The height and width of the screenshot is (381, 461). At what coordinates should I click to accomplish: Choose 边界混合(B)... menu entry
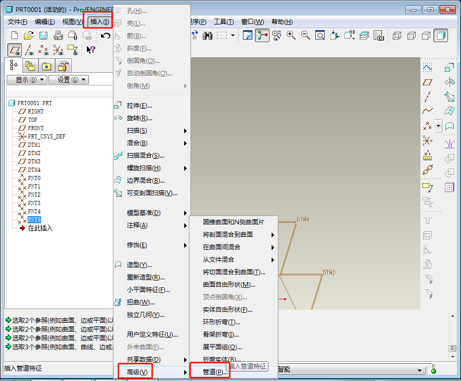pyautogui.click(x=152, y=181)
